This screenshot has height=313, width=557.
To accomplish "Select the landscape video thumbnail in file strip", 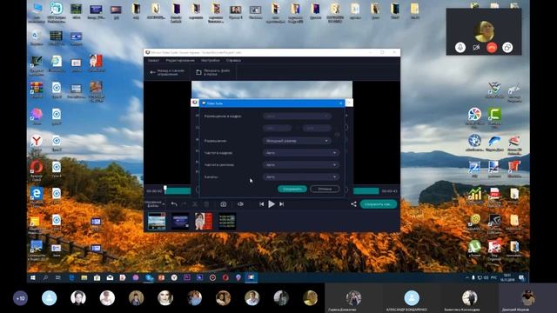I will [157, 221].
